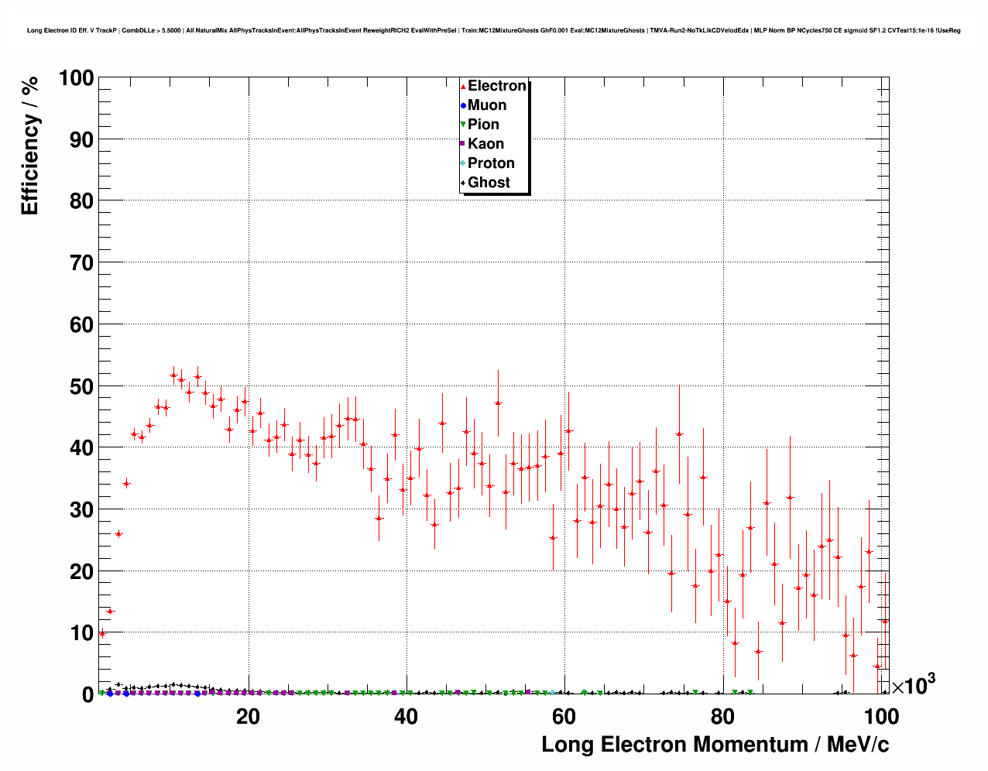This screenshot has height=771, width=988.
Task: Click the x-axis label 80
Action: point(722,716)
